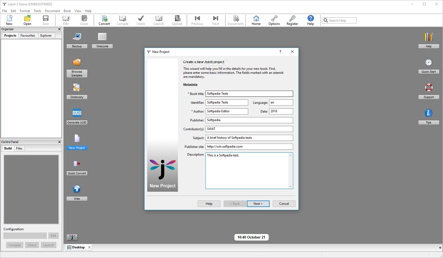Cancel the New Project wizard
This screenshot has height=258, width=443.
pyautogui.click(x=284, y=204)
